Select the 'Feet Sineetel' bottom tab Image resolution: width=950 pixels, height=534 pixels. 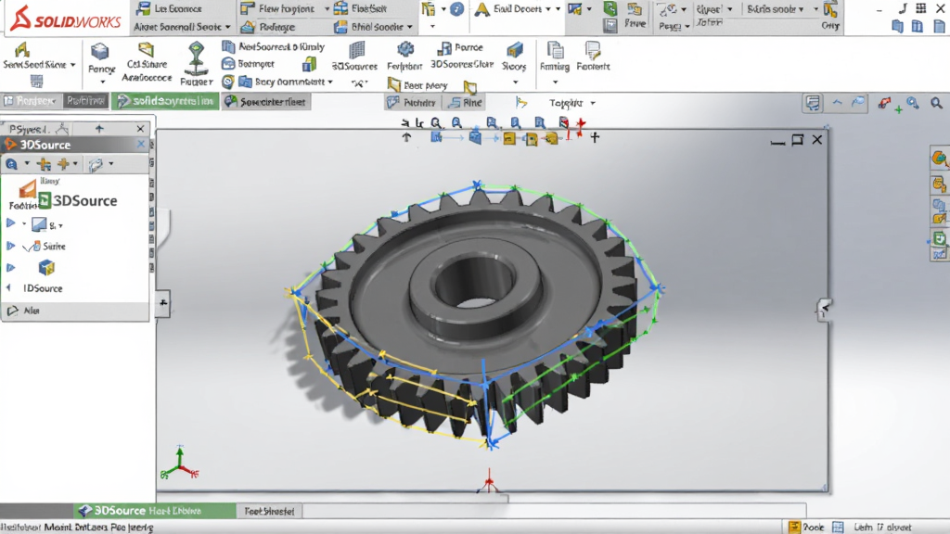pyautogui.click(x=269, y=512)
